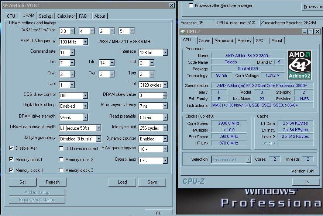The image size is (323, 216).
Task: Open the Trcd dropdown showing 4
Action: tap(92, 31)
